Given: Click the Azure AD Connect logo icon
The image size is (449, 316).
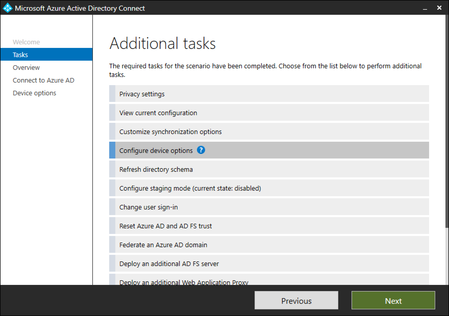Looking at the screenshot, I should pyautogui.click(x=7, y=8).
